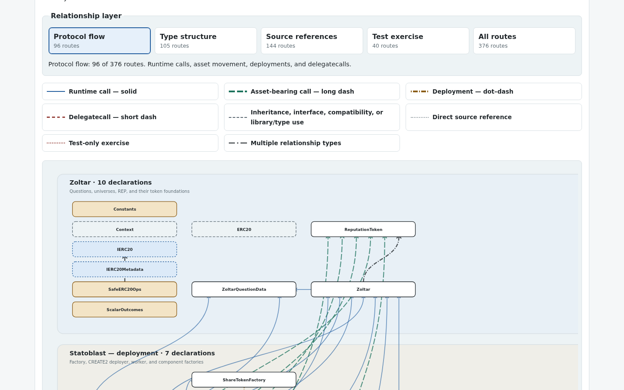Image resolution: width=624 pixels, height=390 pixels.
Task: Click Direct source reference legend entry
Action: click(x=494, y=117)
